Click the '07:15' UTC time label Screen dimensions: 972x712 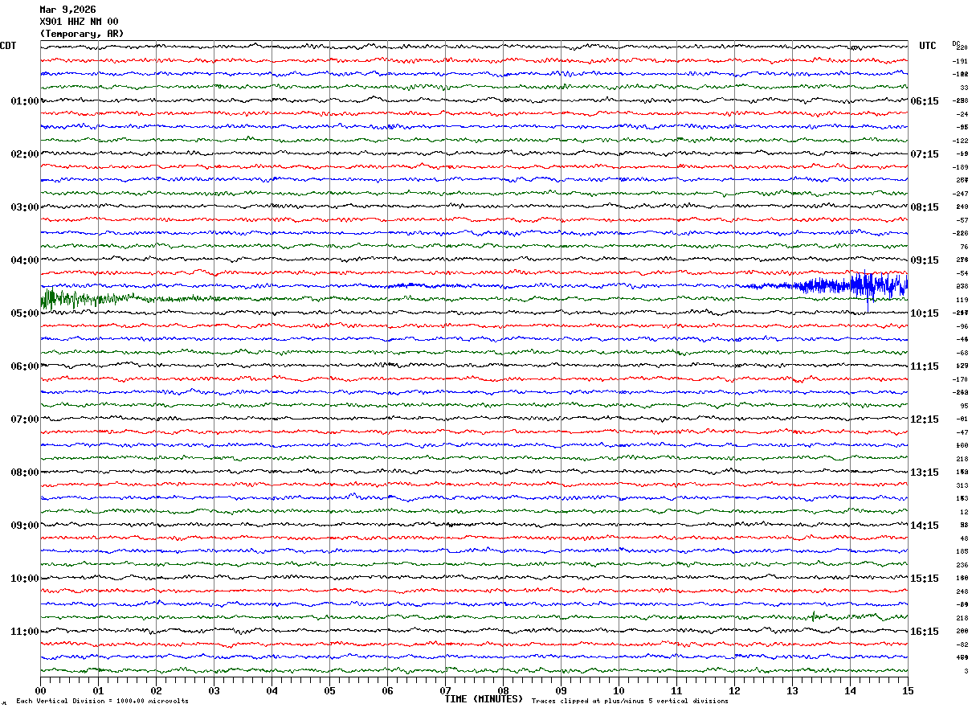(925, 154)
